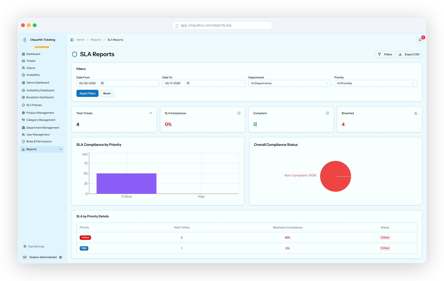The width and height of the screenshot is (444, 281).
Task: Click the Breached warning triangle icon
Action: pos(415,113)
